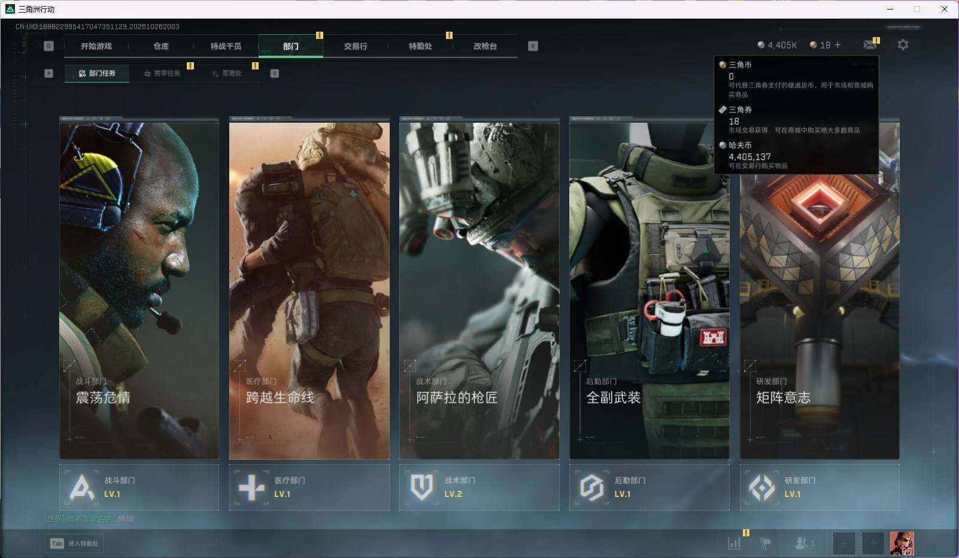Open the 交易行 tab

[356, 46]
